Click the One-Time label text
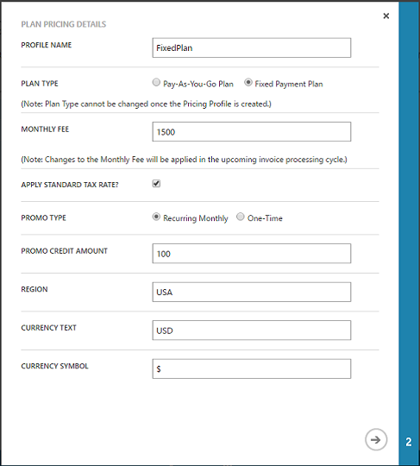The image size is (420, 466). (x=265, y=218)
